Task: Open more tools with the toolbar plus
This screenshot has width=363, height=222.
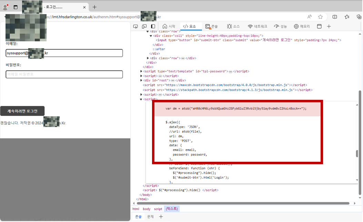Action: (329, 27)
